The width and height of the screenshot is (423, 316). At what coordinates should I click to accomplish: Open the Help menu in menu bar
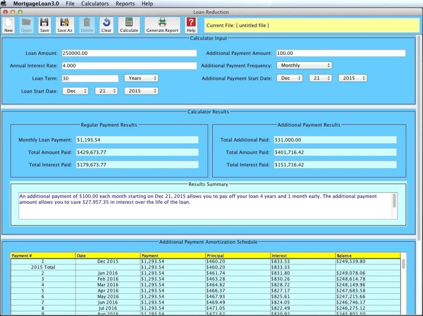[x=147, y=3]
